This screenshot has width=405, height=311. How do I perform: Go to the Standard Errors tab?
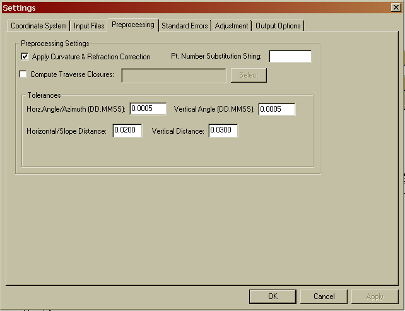click(x=185, y=26)
